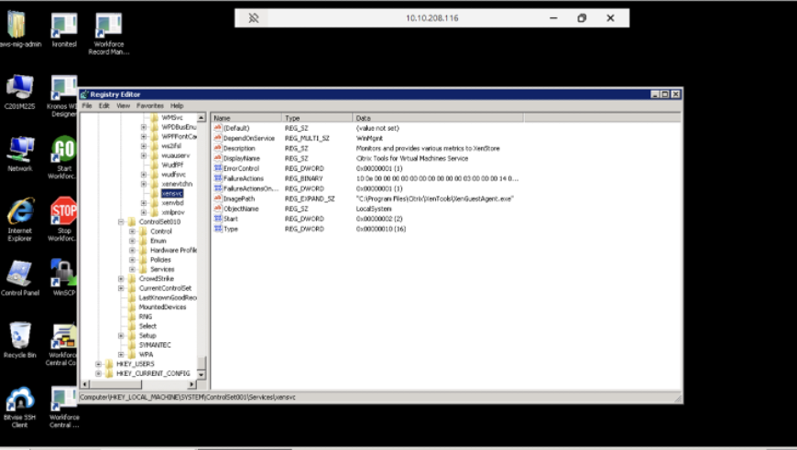Expand the Control key under ControlSet010
The image size is (797, 450).
[132, 231]
